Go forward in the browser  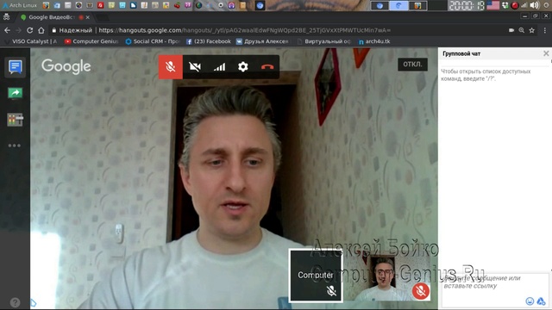(x=19, y=30)
